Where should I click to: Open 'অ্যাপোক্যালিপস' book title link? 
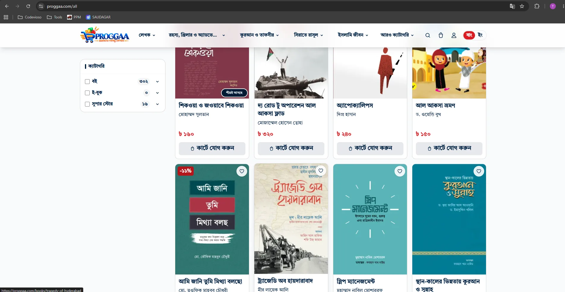[355, 105]
